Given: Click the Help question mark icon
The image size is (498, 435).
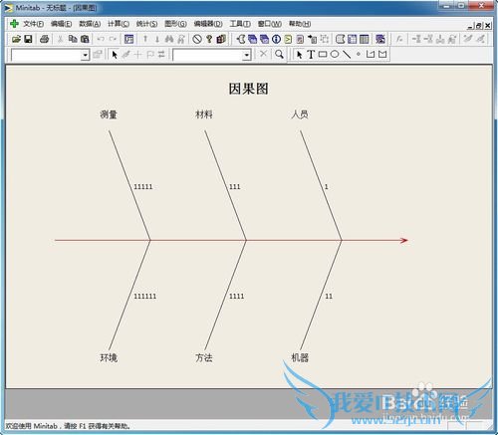Looking at the screenshot, I should pyautogui.click(x=209, y=39).
